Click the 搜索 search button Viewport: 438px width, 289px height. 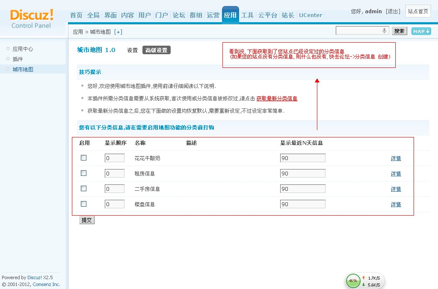coord(399,31)
